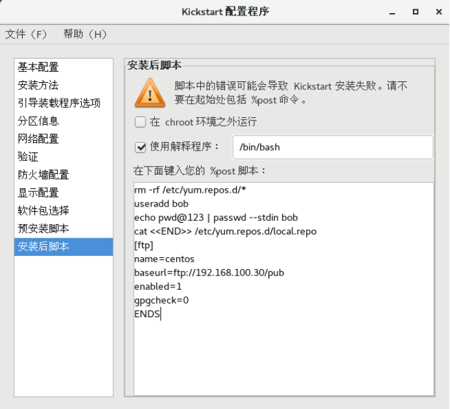The image size is (450, 409).
Task: Open 引导装载程序选项 section
Action: coord(64,103)
